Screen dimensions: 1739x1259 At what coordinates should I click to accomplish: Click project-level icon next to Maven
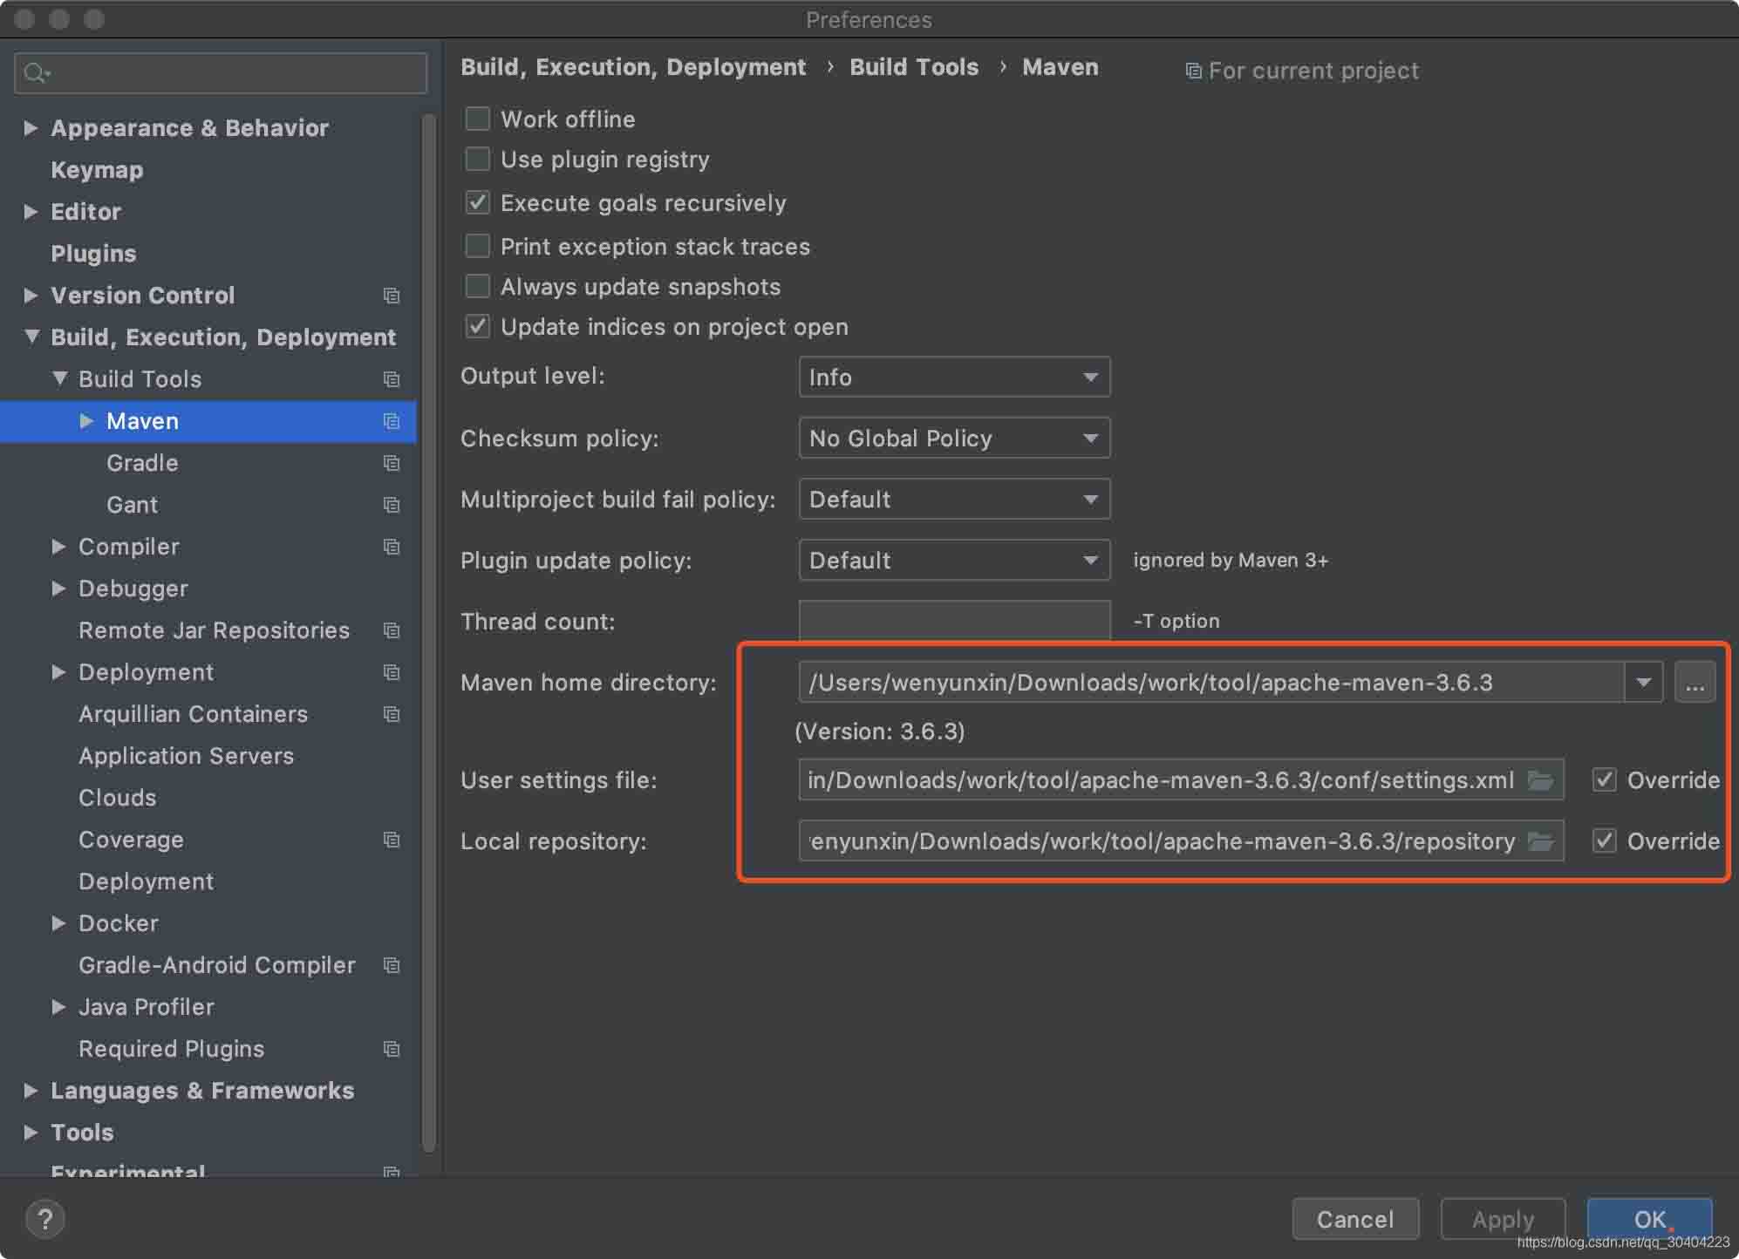392,421
